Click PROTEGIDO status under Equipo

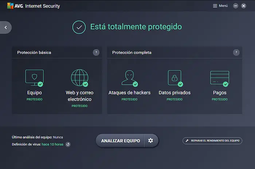[35, 99]
